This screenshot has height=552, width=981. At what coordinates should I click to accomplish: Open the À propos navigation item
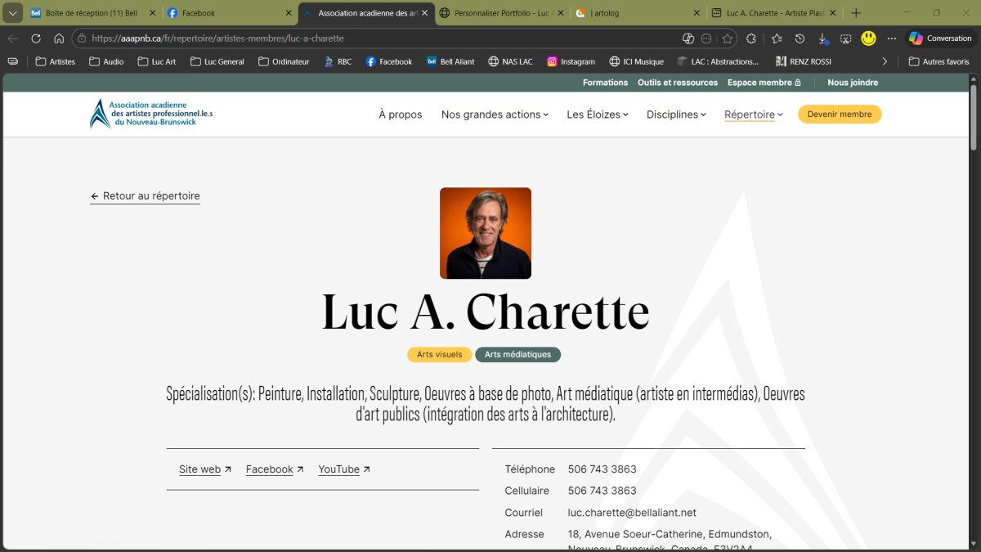[400, 114]
